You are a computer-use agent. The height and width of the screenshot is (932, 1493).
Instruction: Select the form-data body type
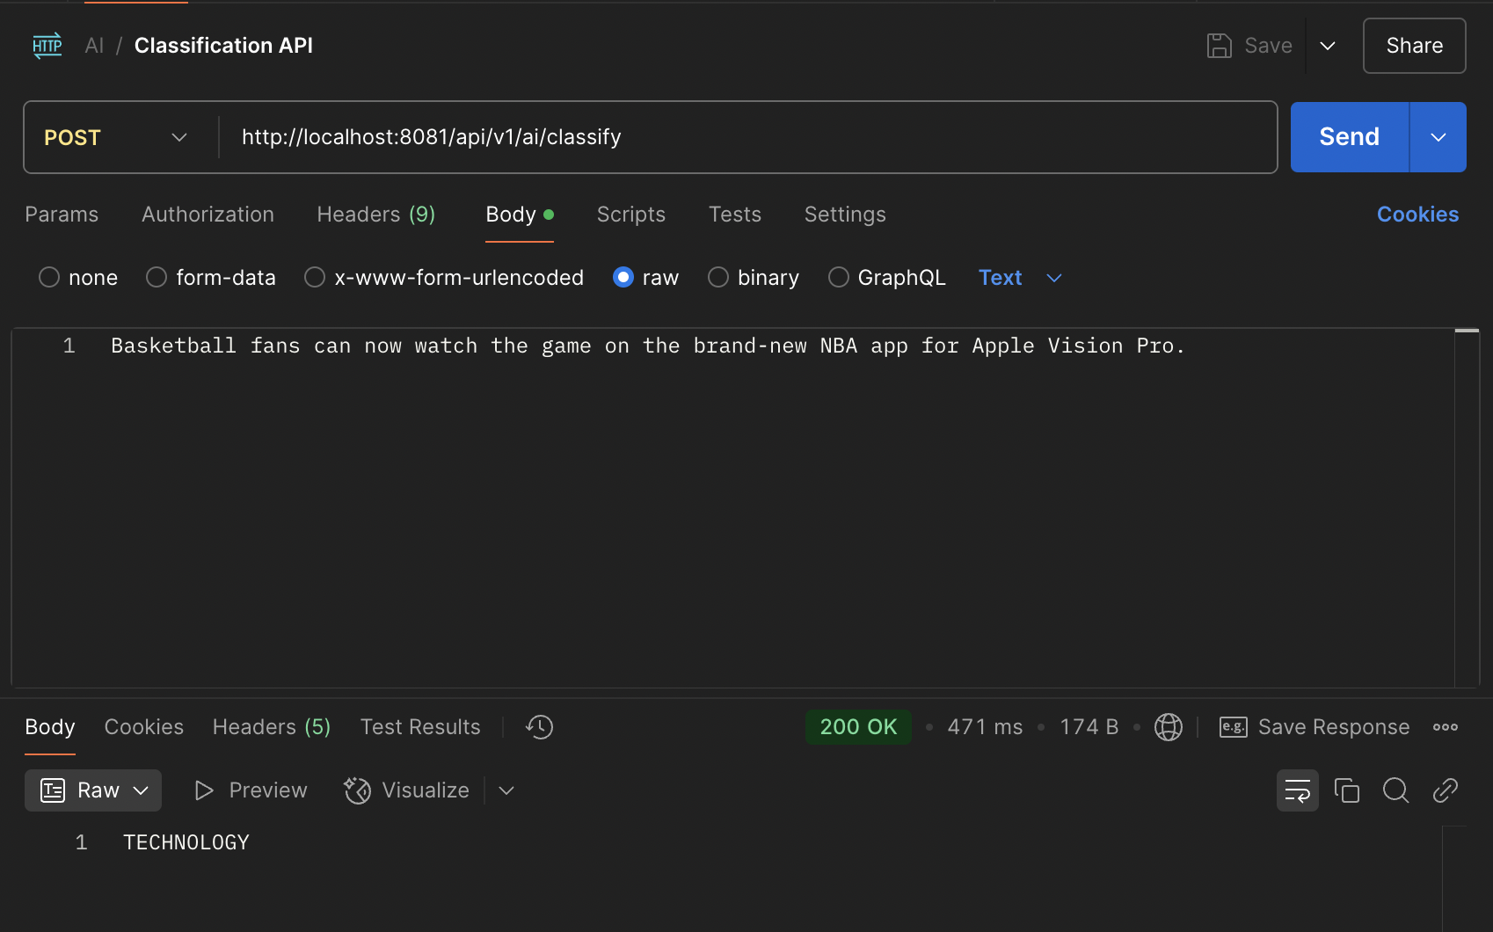(157, 278)
